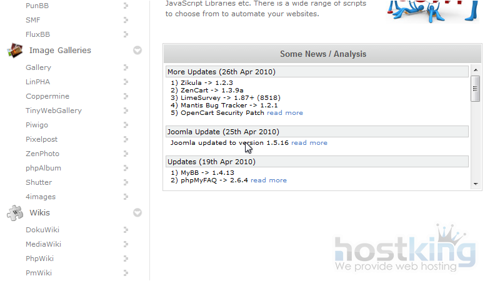This screenshot has height=281, width=485.
Task: Click the arrow icon next to Coppermine
Action: (126, 96)
